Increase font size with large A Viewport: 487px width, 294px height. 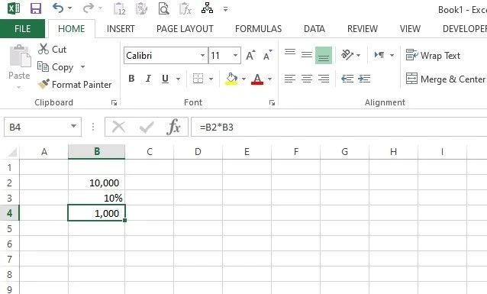tap(250, 55)
